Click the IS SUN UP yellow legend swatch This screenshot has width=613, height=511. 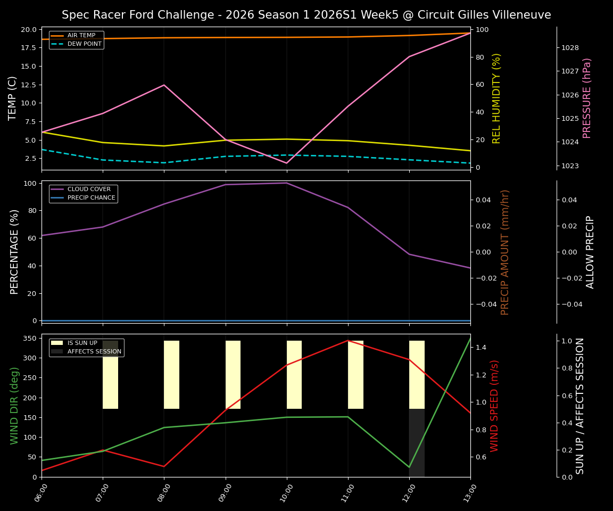56,343
